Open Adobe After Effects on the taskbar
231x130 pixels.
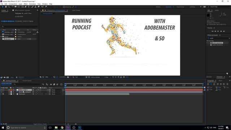point(68,127)
